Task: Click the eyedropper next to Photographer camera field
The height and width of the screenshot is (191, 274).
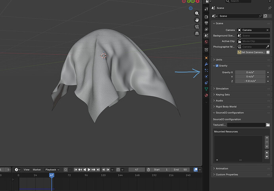Action: click(x=268, y=47)
